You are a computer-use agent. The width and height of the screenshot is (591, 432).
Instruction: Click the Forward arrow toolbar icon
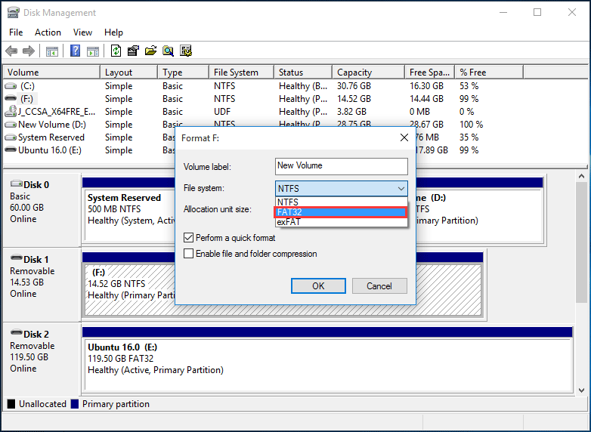click(29, 51)
